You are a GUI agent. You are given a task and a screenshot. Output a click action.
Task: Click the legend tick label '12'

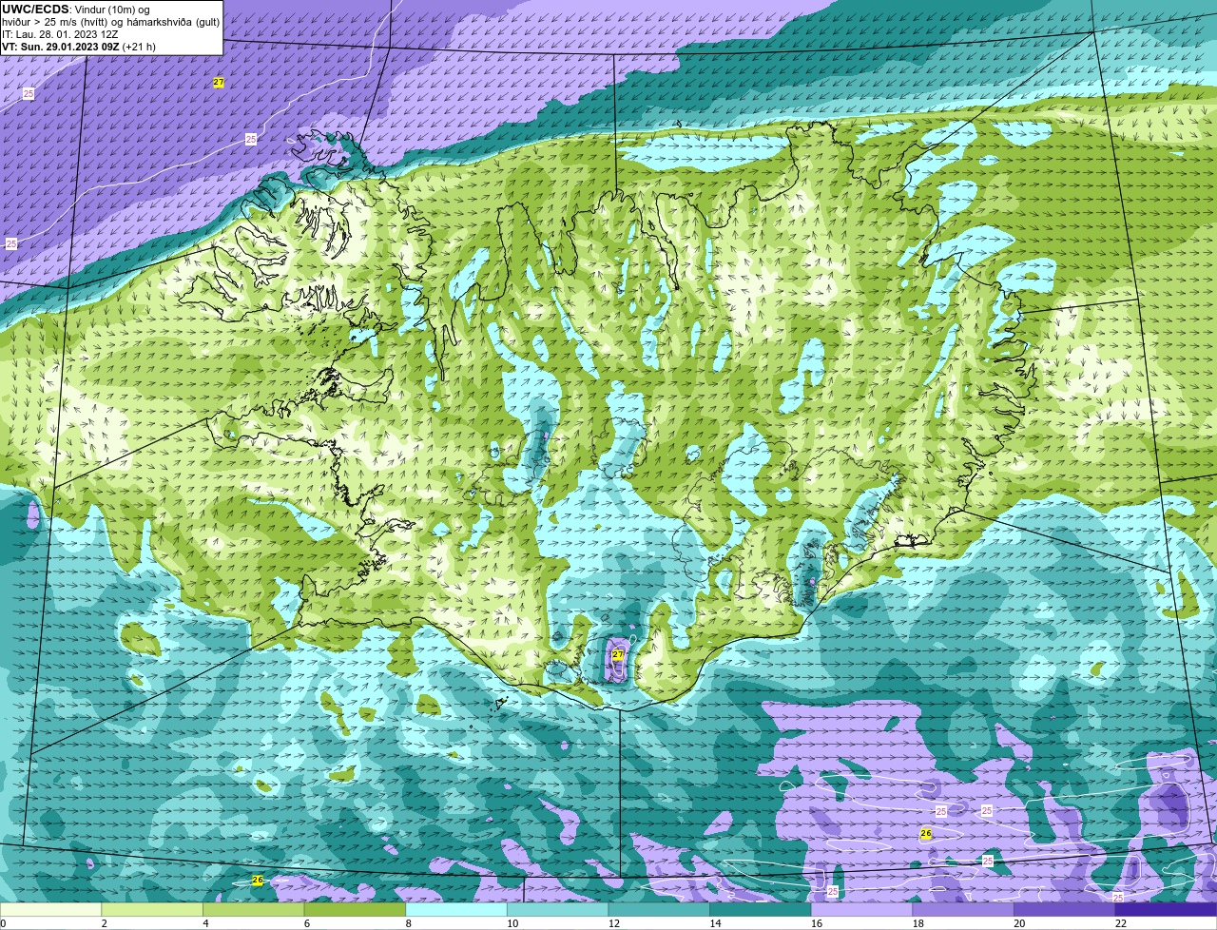tap(613, 923)
